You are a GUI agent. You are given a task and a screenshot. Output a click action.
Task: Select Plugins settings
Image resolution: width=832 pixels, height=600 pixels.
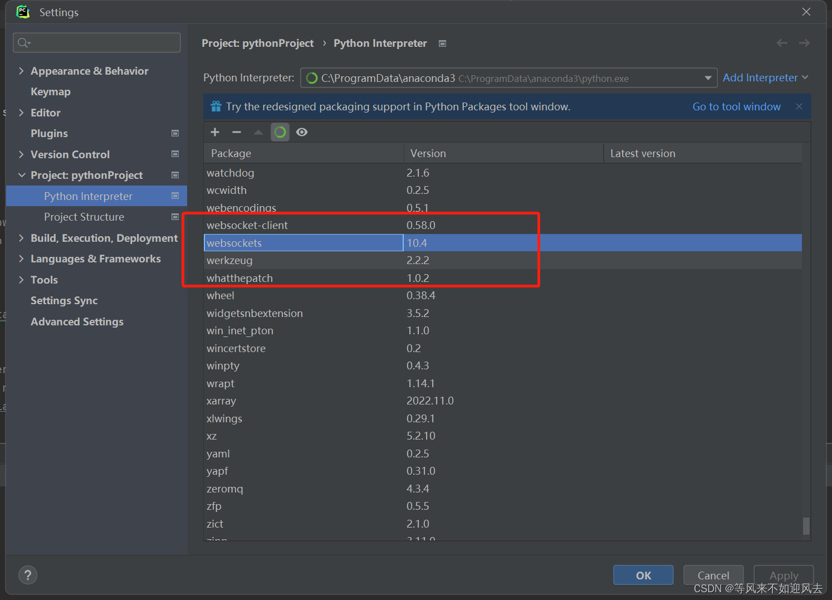(x=49, y=133)
